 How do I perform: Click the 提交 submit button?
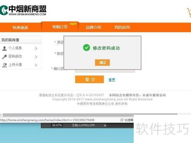pos(89,79)
